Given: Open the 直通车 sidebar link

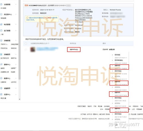Looking at the screenshot, I should pos(3,68).
